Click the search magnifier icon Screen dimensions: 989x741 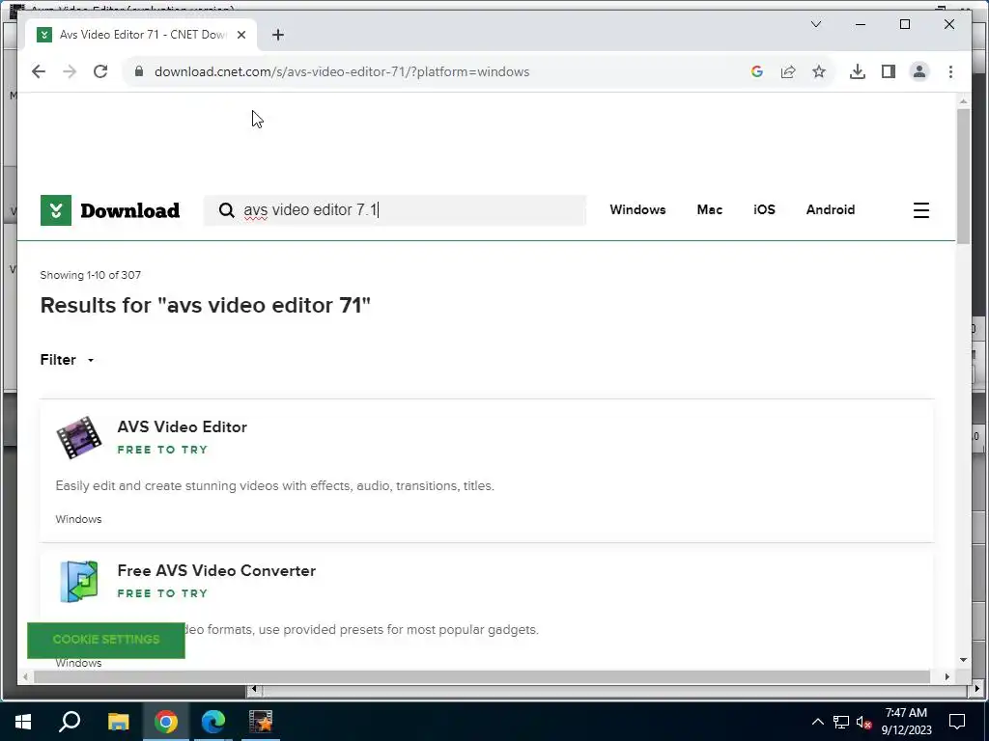pos(226,210)
